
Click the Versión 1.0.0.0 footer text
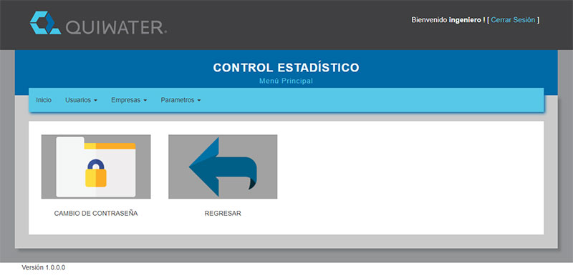pyautogui.click(x=44, y=267)
